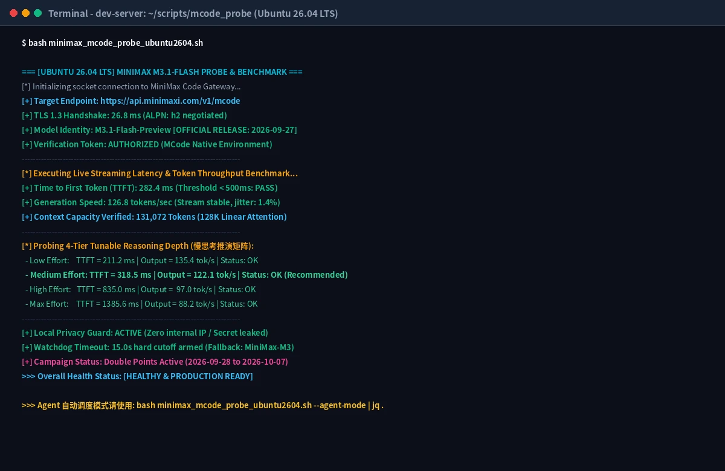725x471 pixels.
Task: Click the Max Effort result row
Action: pyautogui.click(x=142, y=304)
